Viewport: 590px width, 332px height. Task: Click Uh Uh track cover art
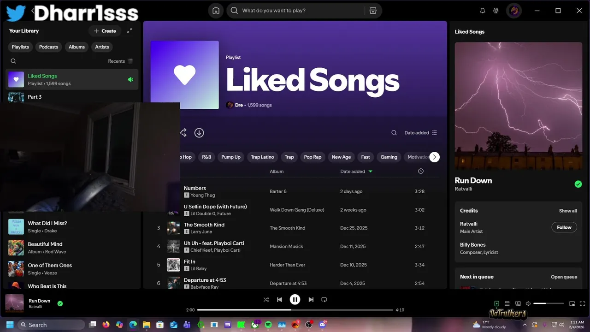point(173,246)
